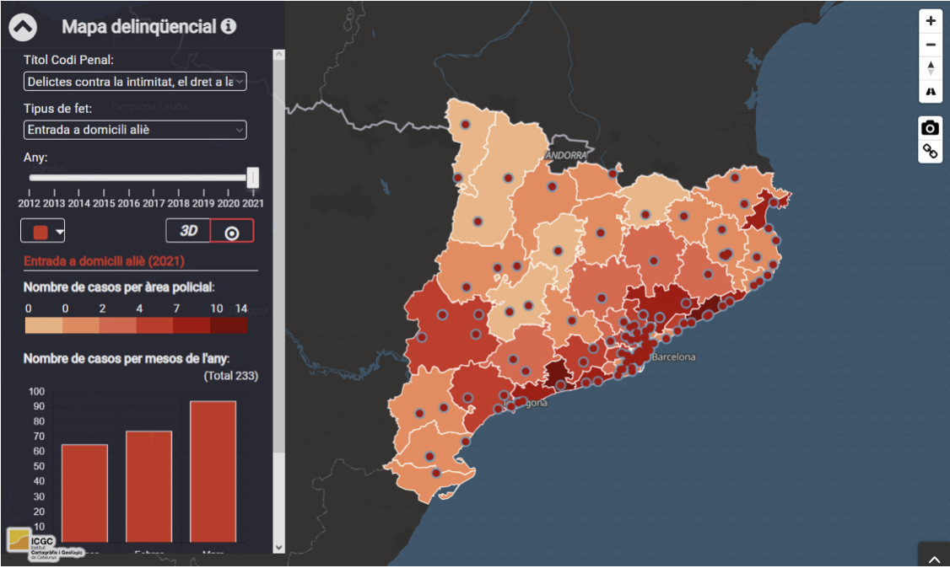Expand the bottom-right panel chevron
Image resolution: width=950 pixels, height=568 pixels.
click(934, 558)
